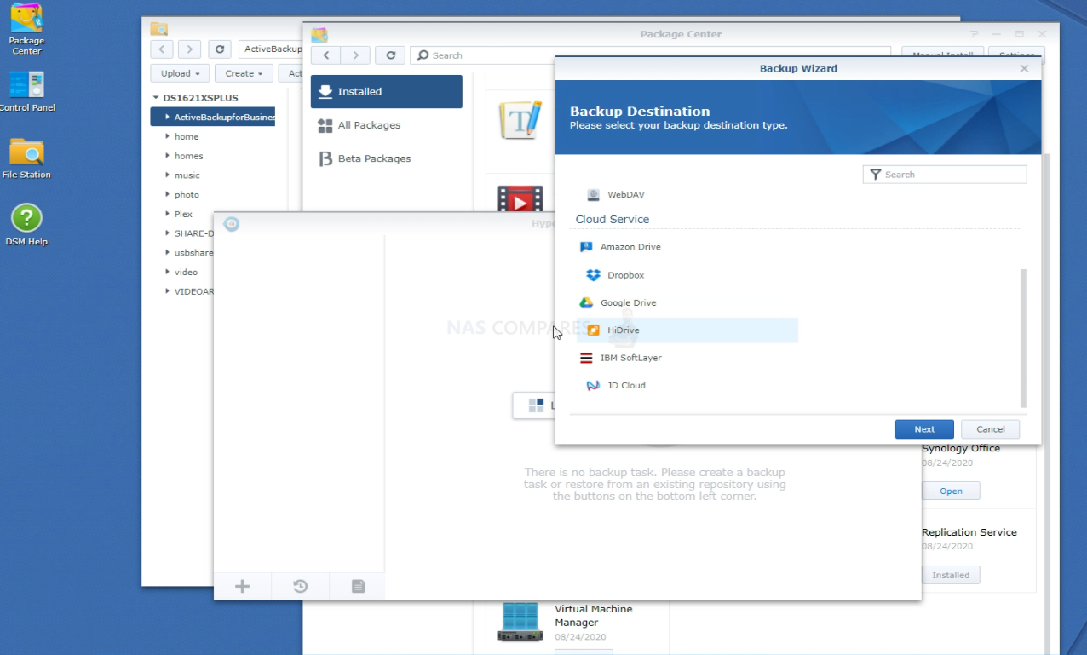Open the Create dropdown in File Station
The width and height of the screenshot is (1087, 655).
pos(244,73)
